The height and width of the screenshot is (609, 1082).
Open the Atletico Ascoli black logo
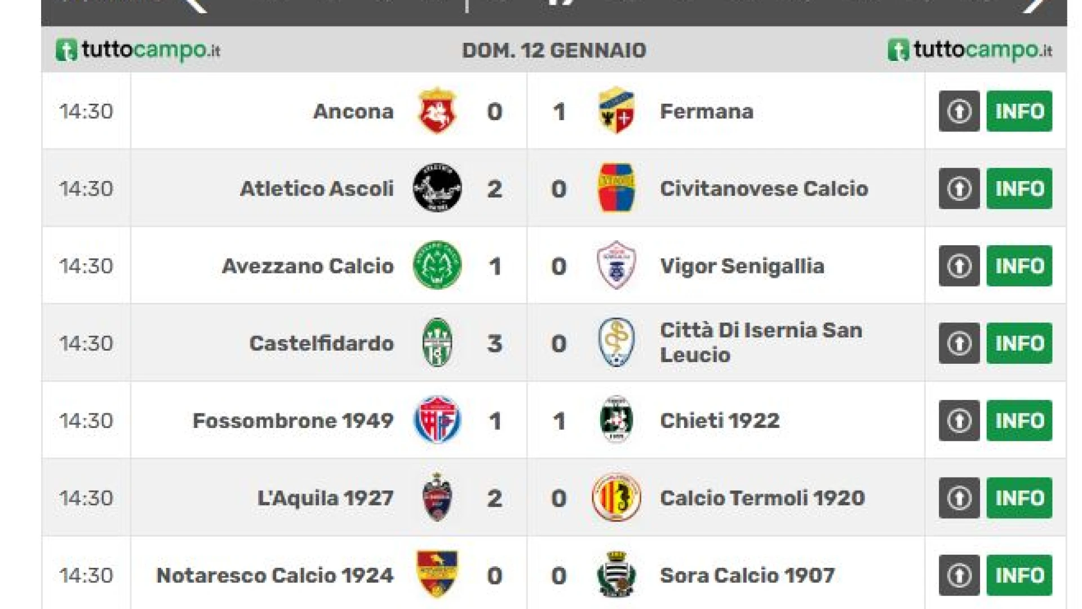tap(437, 188)
